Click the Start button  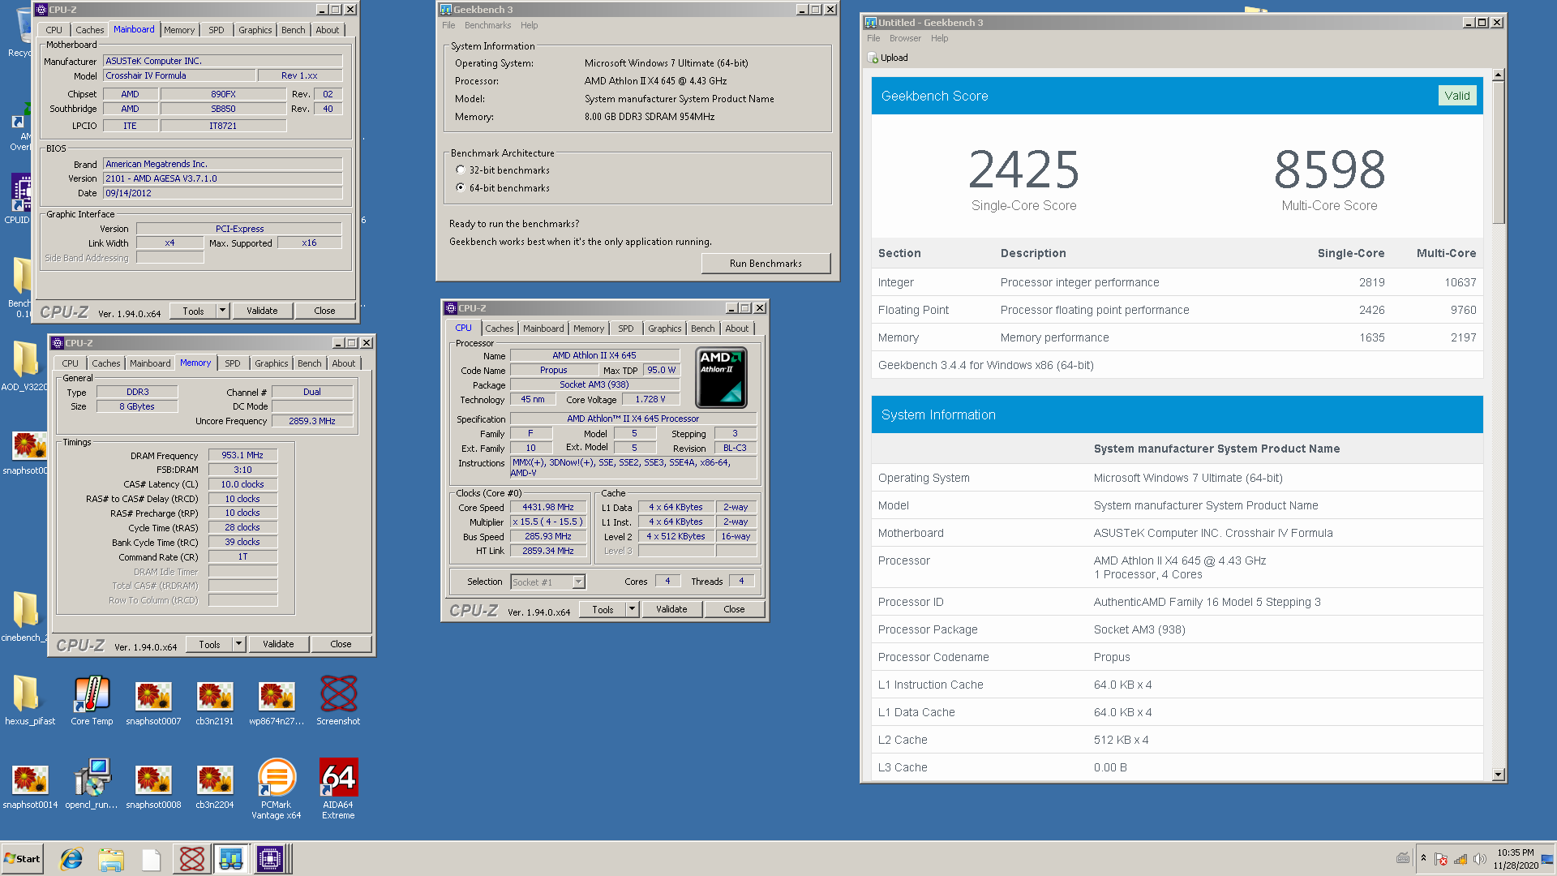coord(22,859)
